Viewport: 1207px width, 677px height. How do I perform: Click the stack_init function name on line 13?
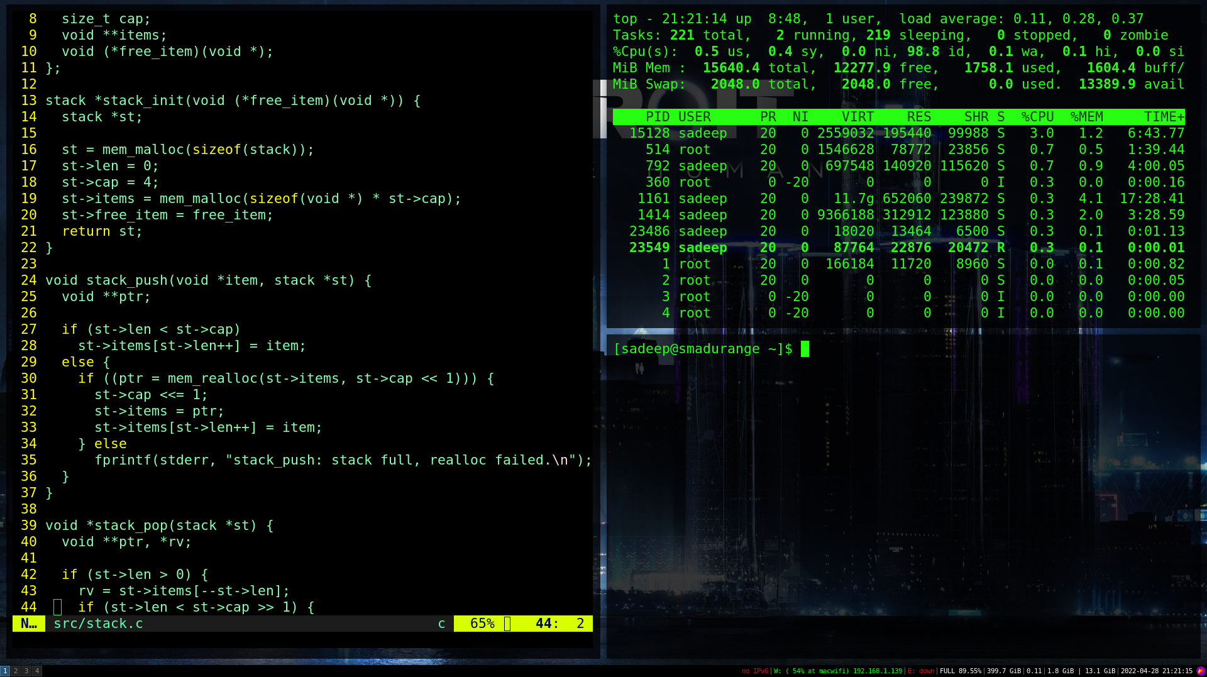pos(131,101)
